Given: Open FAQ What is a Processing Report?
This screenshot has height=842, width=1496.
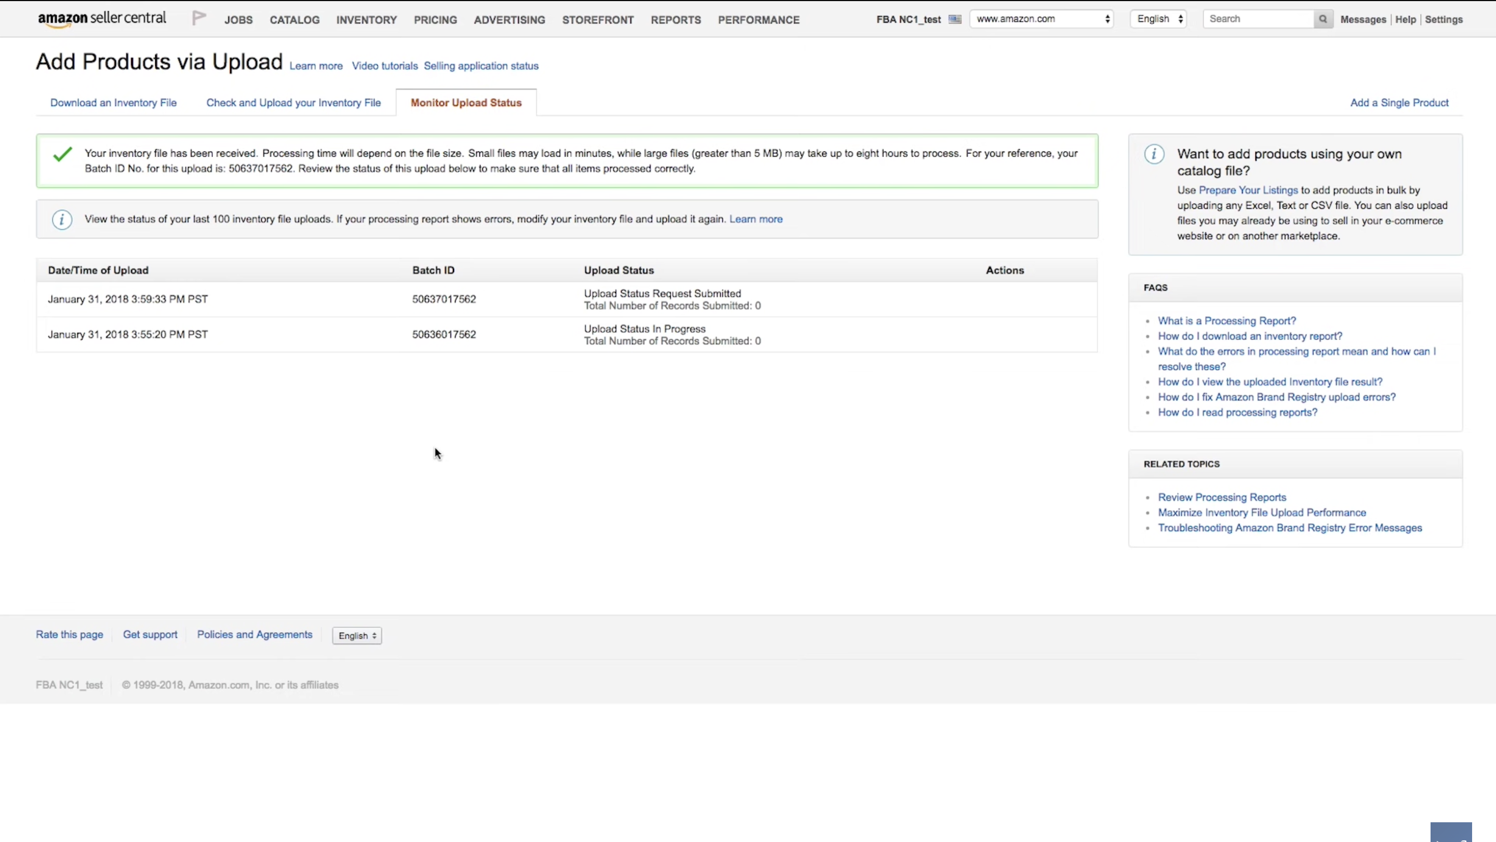Looking at the screenshot, I should [x=1226, y=321].
